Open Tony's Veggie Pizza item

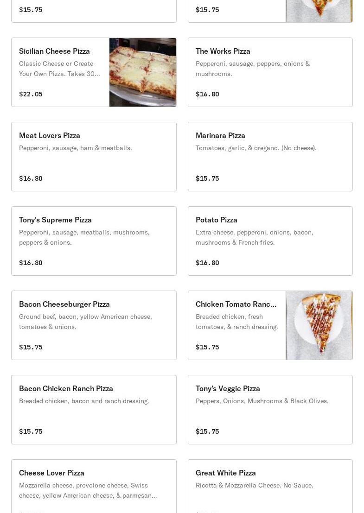pos(228,388)
